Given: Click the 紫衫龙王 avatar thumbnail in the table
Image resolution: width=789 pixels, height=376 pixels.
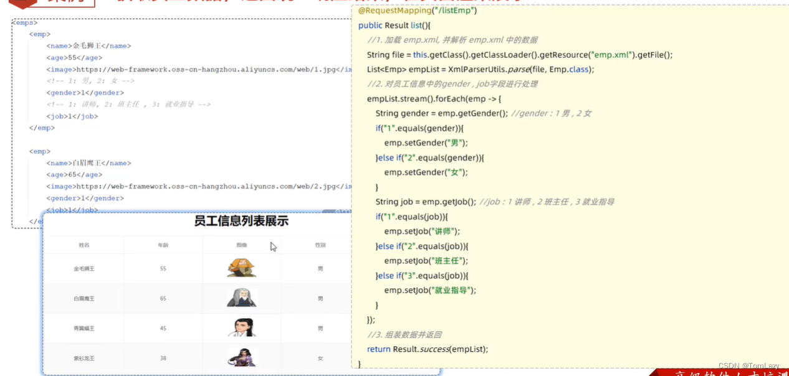Looking at the screenshot, I should tap(242, 358).
